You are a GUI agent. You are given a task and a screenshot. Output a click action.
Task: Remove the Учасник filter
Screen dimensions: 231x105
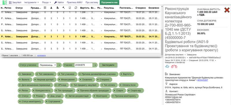click(95, 65)
